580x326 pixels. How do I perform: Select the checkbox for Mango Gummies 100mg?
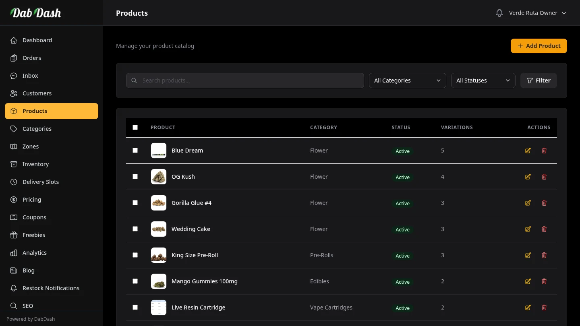pos(135,281)
